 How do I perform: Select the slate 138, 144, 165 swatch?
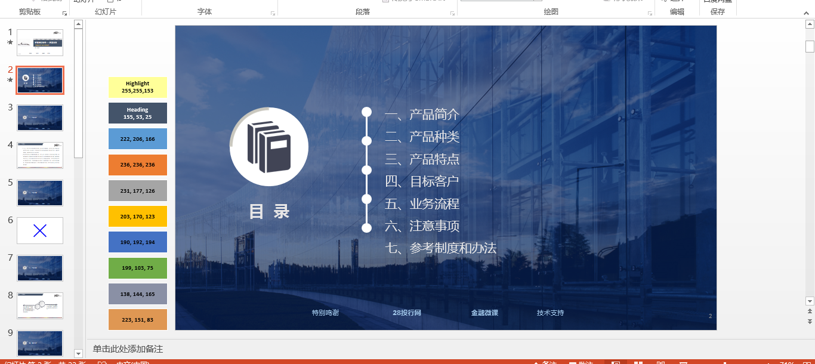(138, 294)
